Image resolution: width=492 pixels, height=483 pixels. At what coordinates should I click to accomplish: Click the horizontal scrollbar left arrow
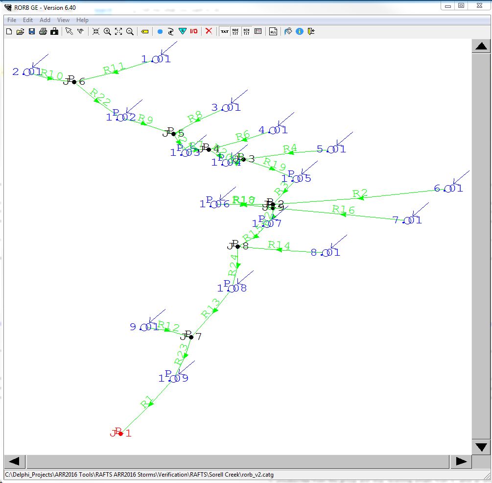(x=14, y=461)
